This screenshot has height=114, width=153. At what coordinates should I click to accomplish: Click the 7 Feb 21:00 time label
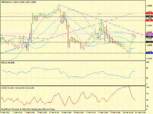coord(42,112)
